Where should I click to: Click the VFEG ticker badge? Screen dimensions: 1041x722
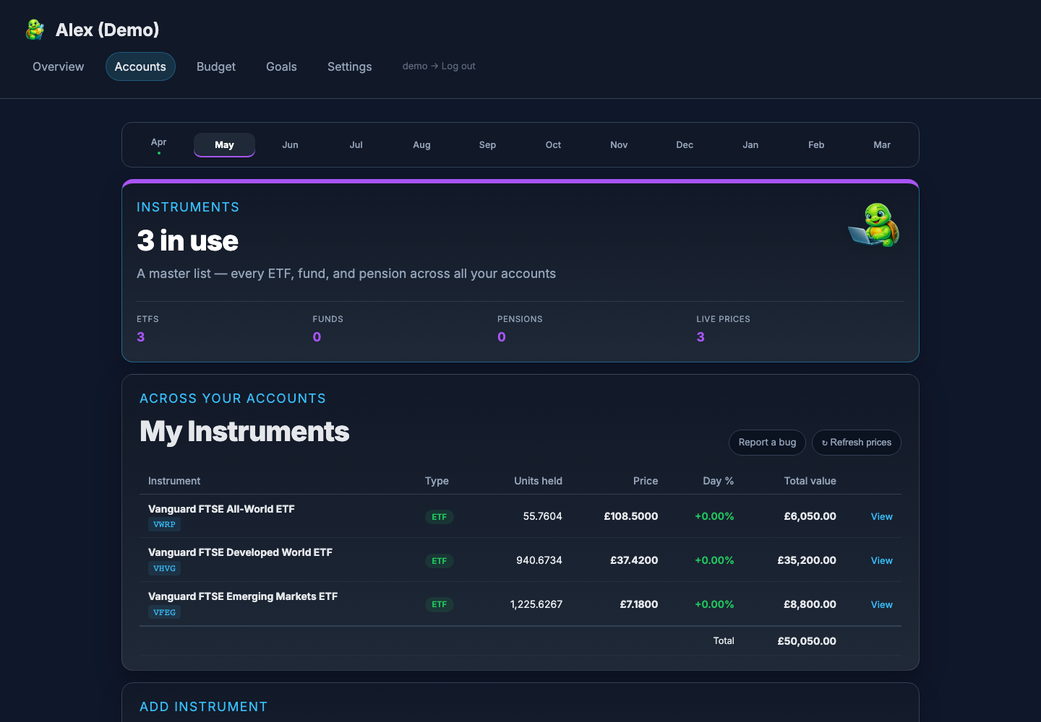tap(164, 612)
